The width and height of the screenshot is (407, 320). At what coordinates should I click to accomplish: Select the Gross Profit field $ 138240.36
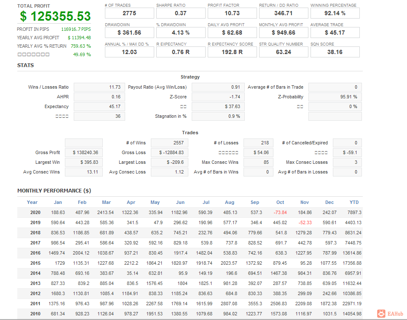click(84, 152)
